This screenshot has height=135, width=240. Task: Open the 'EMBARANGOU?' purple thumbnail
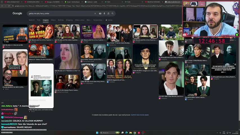[93, 31]
